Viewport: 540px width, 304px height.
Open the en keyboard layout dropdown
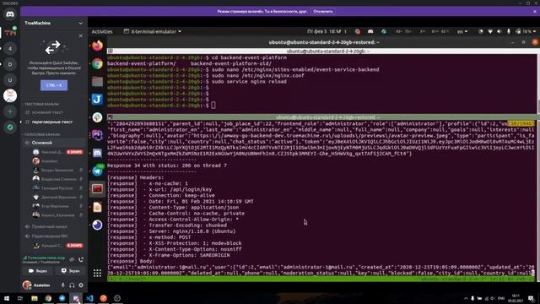[462, 31]
